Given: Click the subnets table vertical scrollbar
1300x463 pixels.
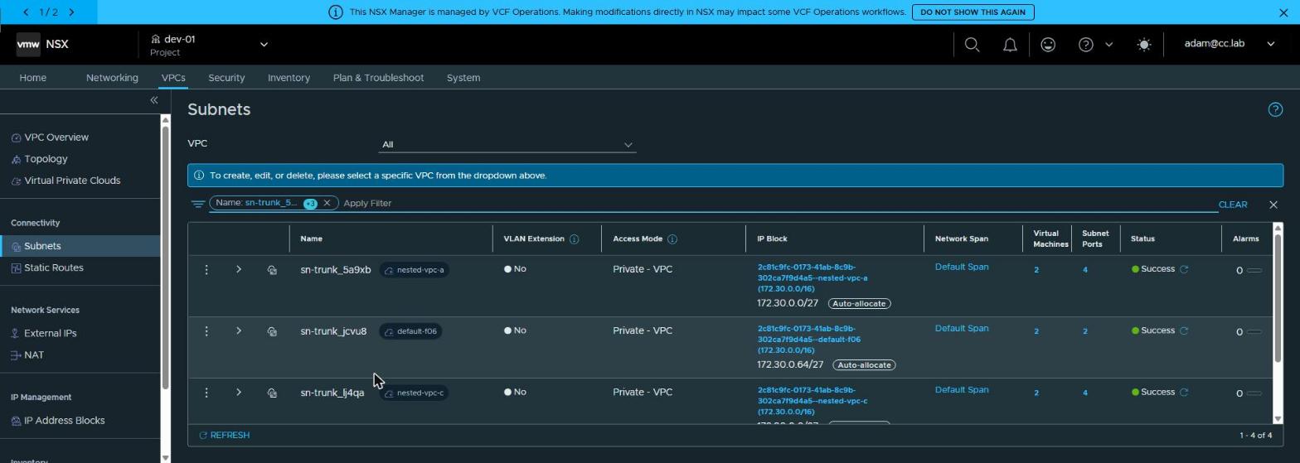Looking at the screenshot, I should [x=1278, y=298].
